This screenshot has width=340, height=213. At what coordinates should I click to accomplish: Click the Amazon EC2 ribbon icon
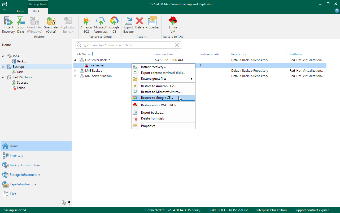(x=86, y=25)
